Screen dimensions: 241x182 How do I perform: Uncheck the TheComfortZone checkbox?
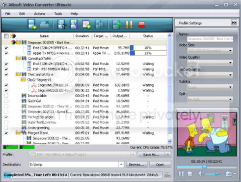coord(6,75)
